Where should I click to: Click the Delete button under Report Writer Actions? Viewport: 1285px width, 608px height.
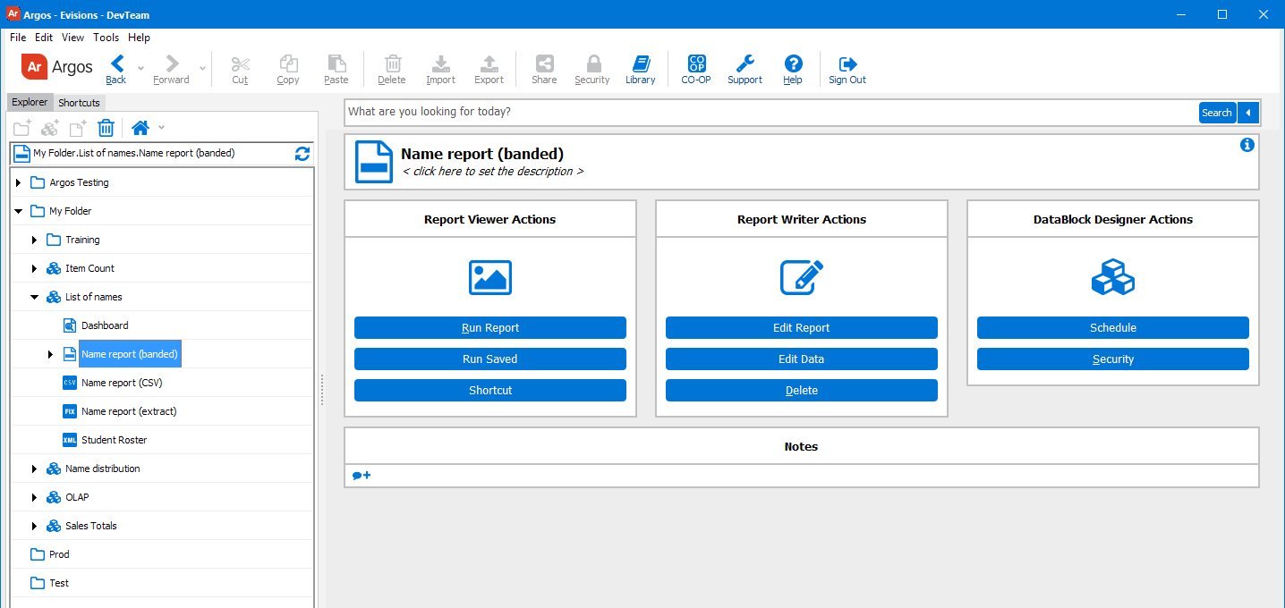coord(802,390)
